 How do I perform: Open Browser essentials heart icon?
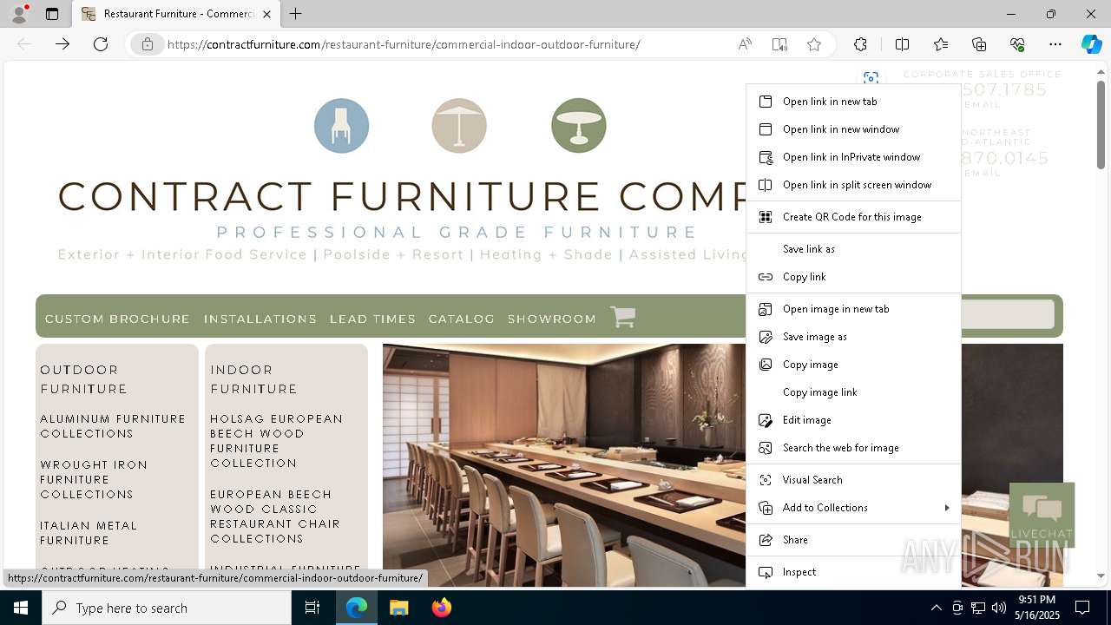click(1017, 44)
